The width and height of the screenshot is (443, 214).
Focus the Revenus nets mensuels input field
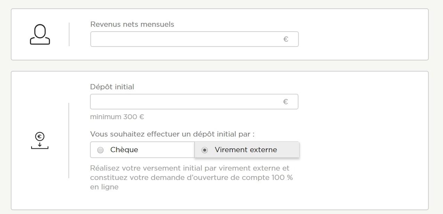tap(194, 39)
